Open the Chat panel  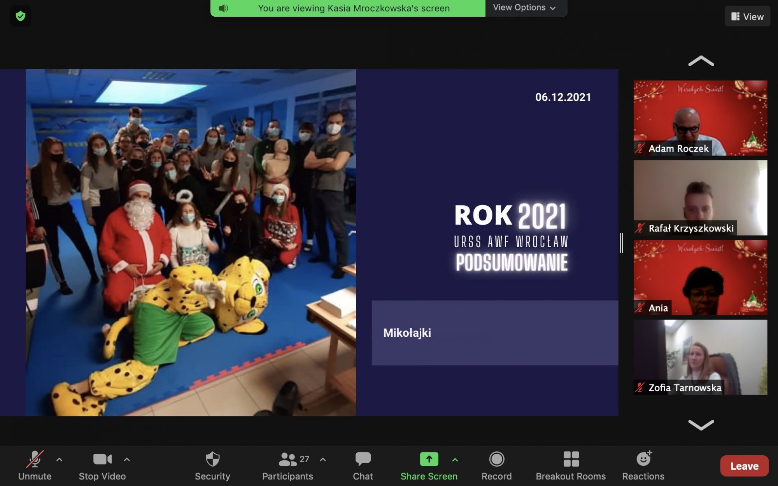click(x=363, y=466)
